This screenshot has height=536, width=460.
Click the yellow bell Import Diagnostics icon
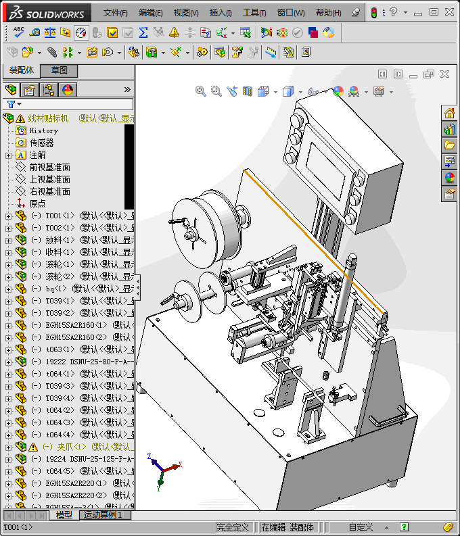click(x=174, y=32)
